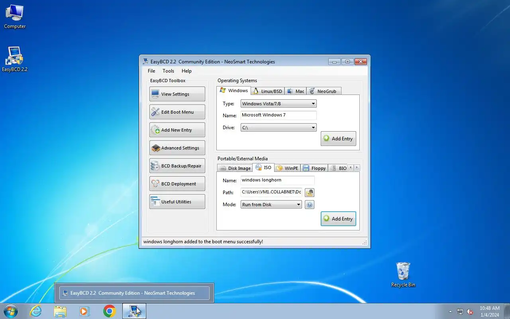This screenshot has height=319, width=510.
Task: Open BCD Deployment section
Action: [177, 184]
